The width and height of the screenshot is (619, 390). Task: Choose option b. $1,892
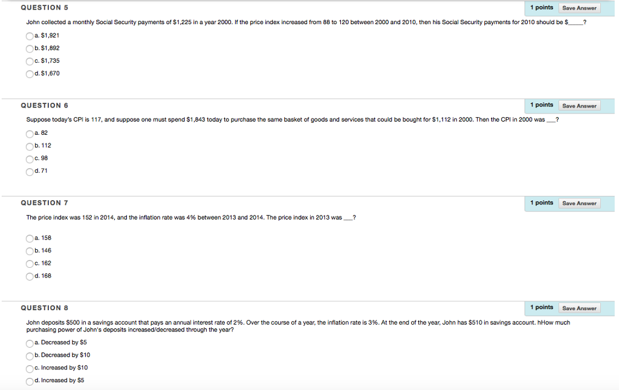[x=29, y=48]
